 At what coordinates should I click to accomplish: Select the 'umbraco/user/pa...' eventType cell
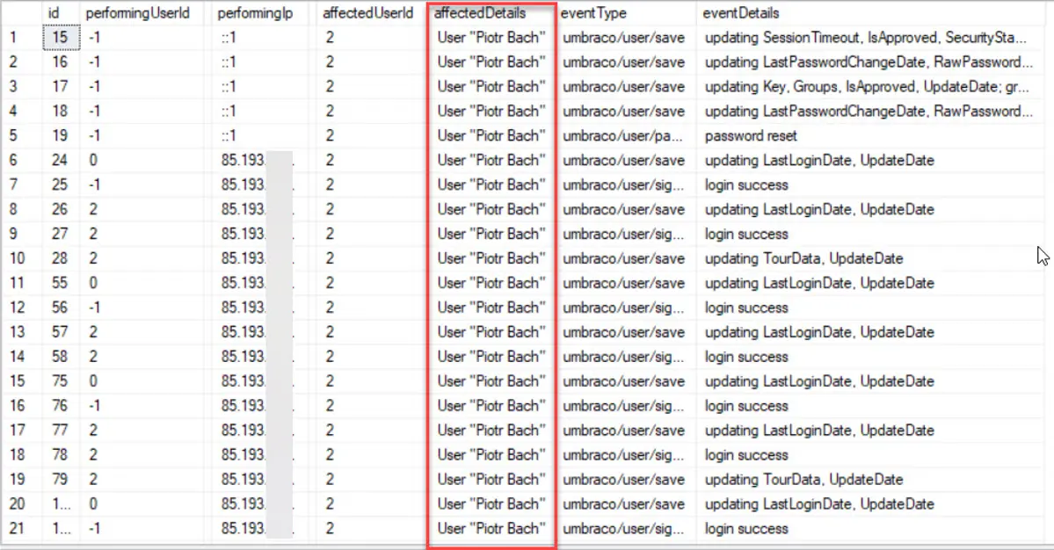tap(623, 136)
